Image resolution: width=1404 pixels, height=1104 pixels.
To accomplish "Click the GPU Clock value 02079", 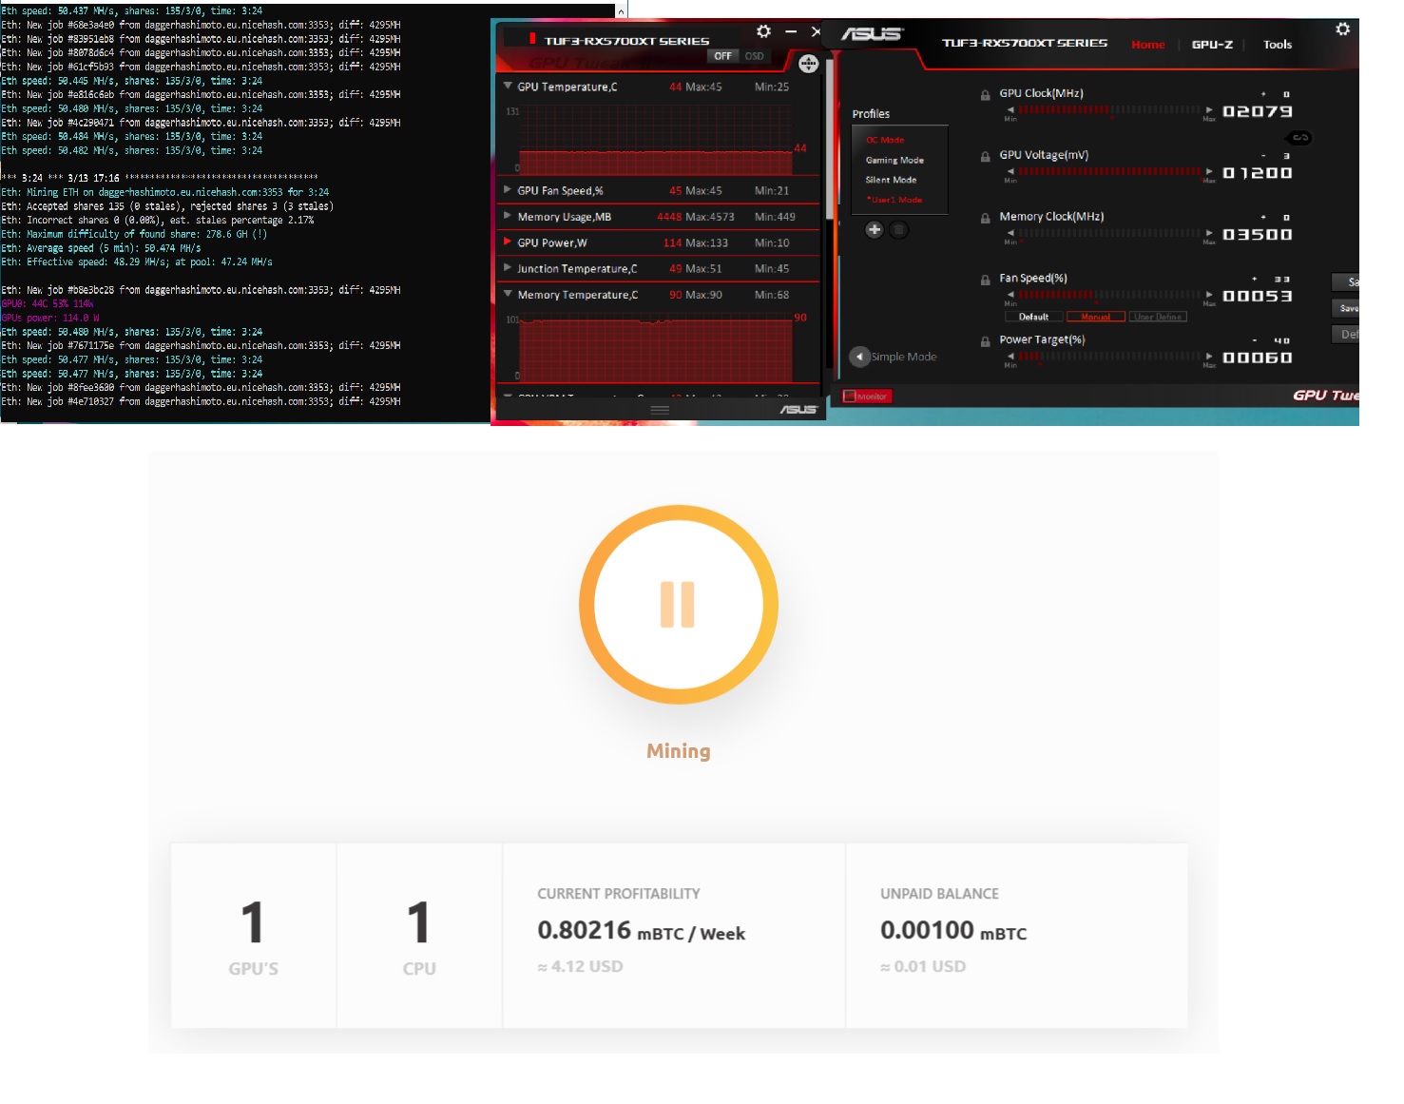I will coord(1258,111).
